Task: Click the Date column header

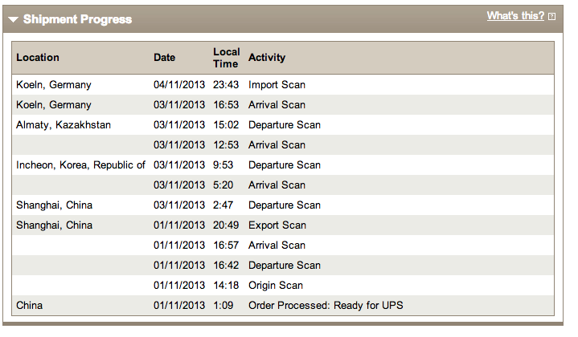Action: 165,58
